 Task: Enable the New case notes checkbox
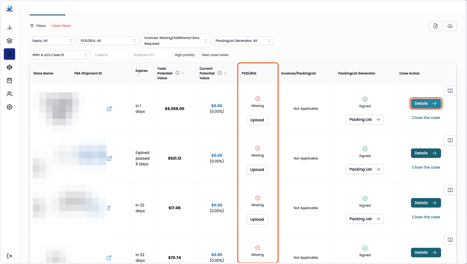pos(199,55)
